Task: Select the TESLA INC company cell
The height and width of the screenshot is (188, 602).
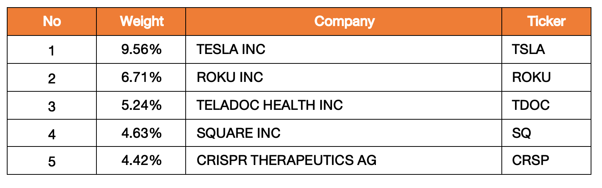Action: click(x=231, y=49)
